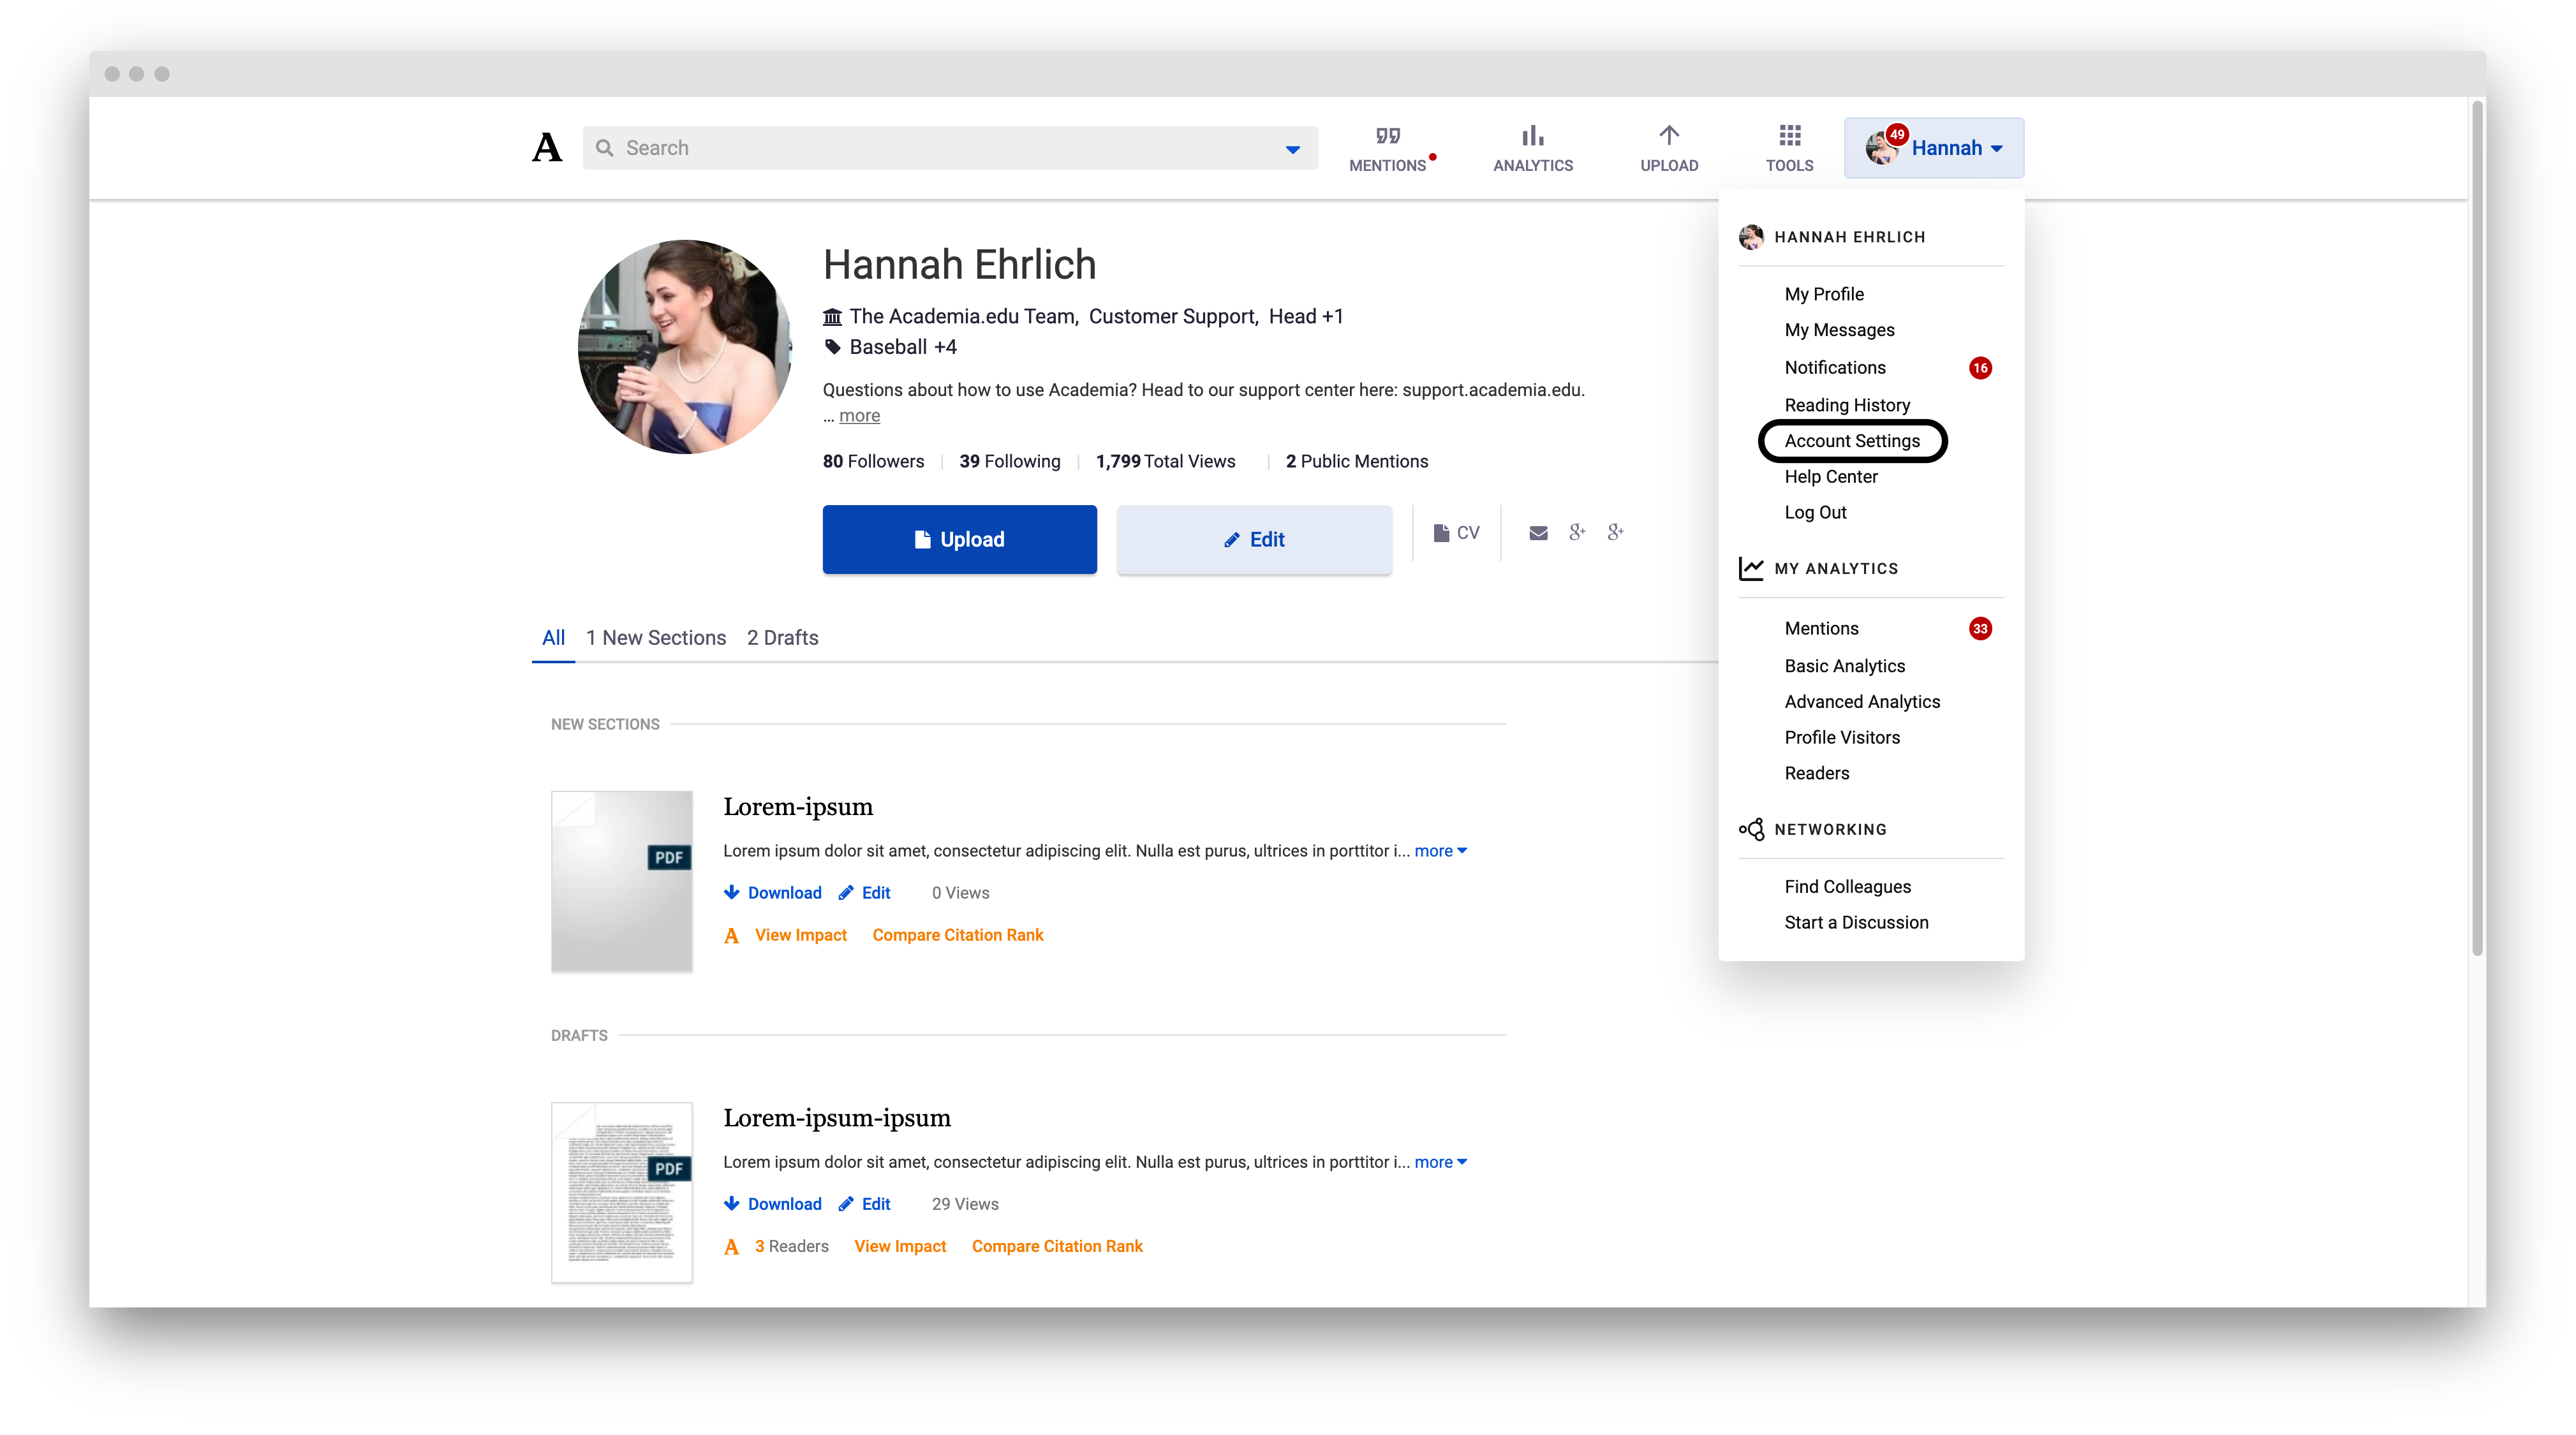Click orange A icon under Lorem-ipsum-ipsum
The width and height of the screenshot is (2576, 1435).
pos(732,1247)
